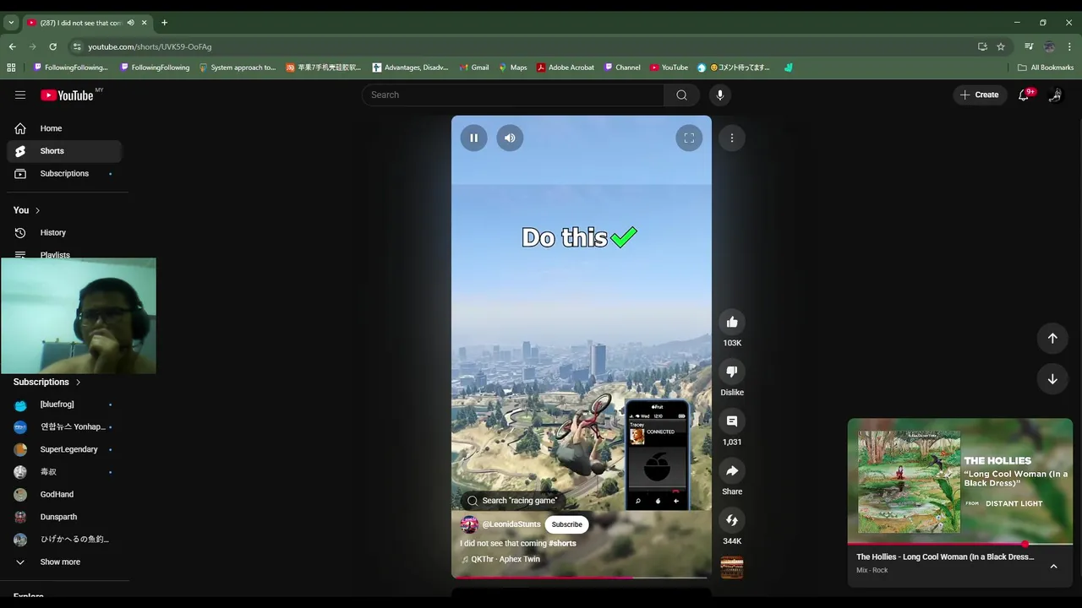Bookmark this page with star icon
Screen dimensions: 1082x608
(x=1001, y=46)
